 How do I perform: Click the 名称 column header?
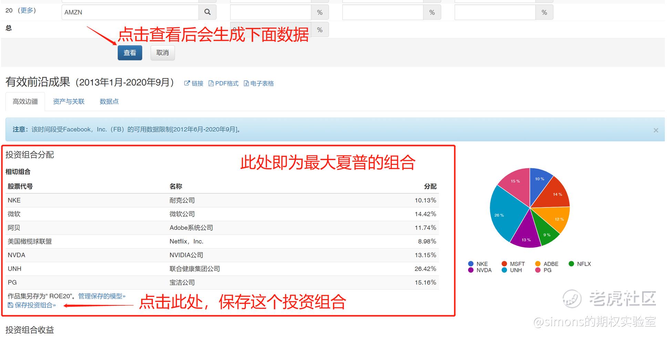(176, 186)
